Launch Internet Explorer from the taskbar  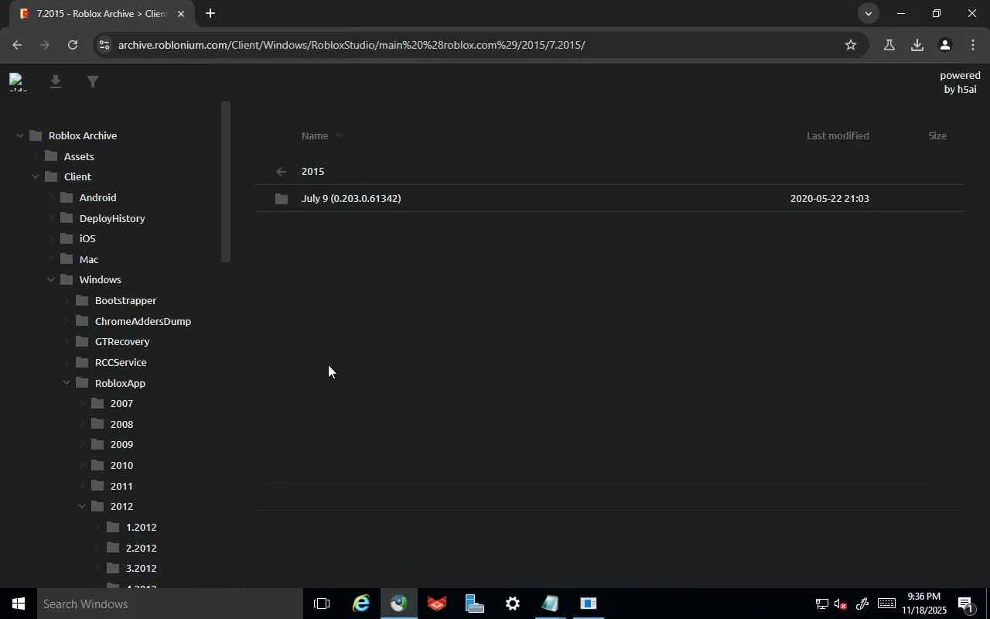coord(360,604)
